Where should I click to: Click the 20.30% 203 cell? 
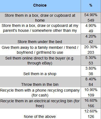click(91, 50)
